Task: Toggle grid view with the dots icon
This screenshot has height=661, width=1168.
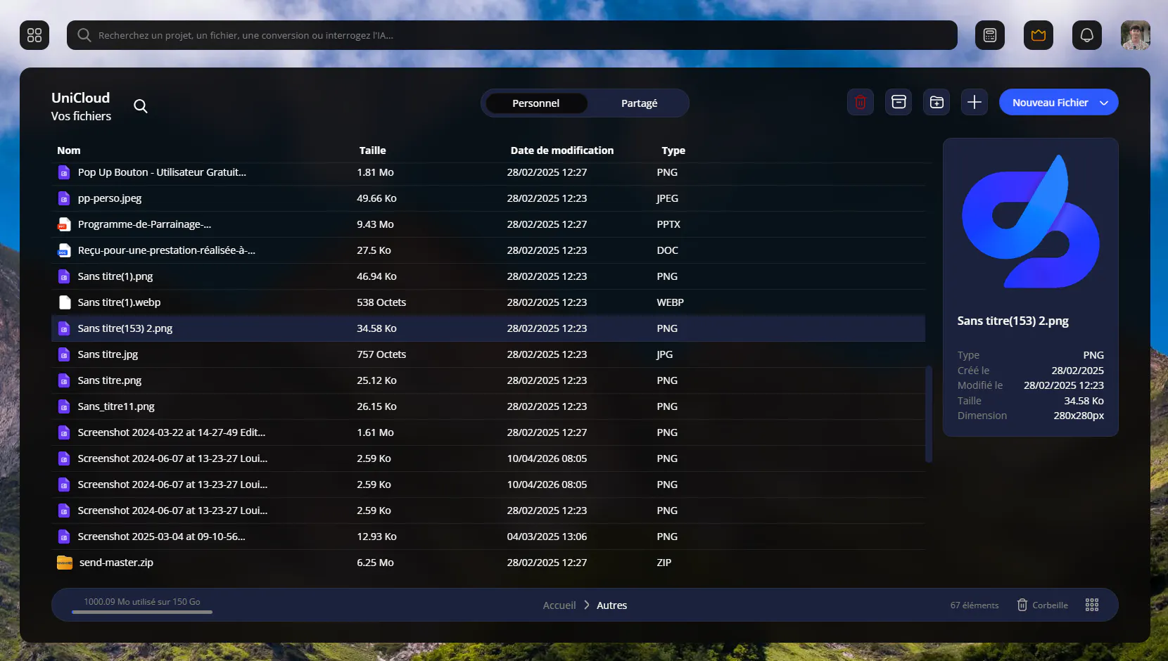Action: [x=1092, y=605]
